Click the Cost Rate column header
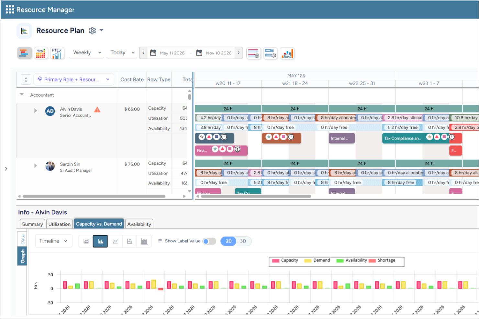 (x=132, y=80)
